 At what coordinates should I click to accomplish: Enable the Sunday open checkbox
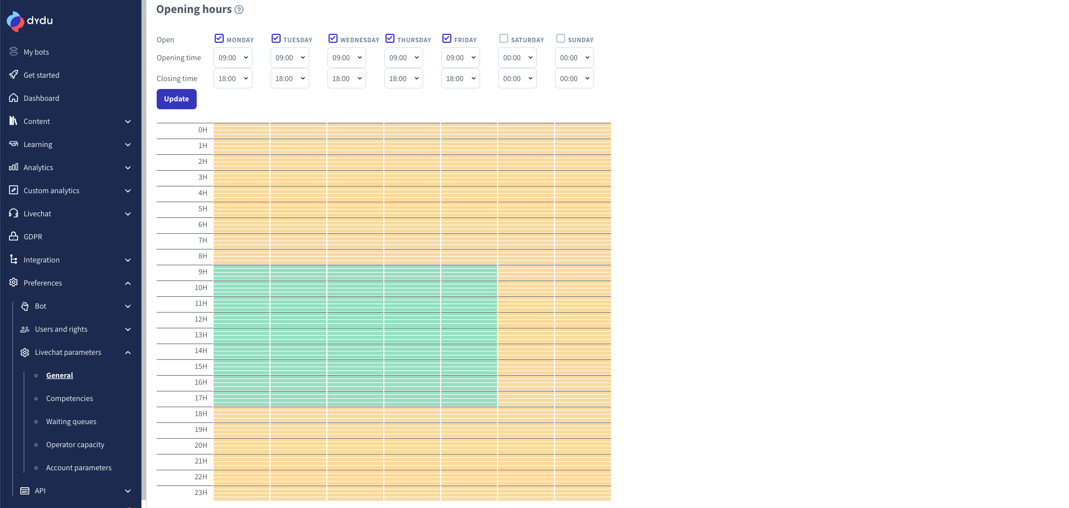tap(561, 39)
